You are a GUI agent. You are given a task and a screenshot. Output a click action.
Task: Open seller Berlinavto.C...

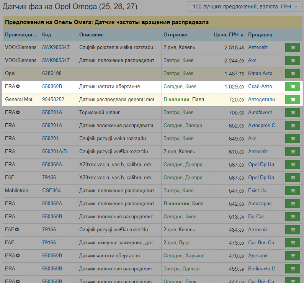(x=264, y=269)
